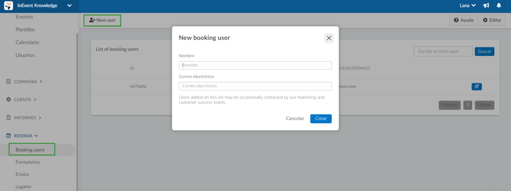Expand the InEvent Knowledge company dropdown

(x=69, y=6)
